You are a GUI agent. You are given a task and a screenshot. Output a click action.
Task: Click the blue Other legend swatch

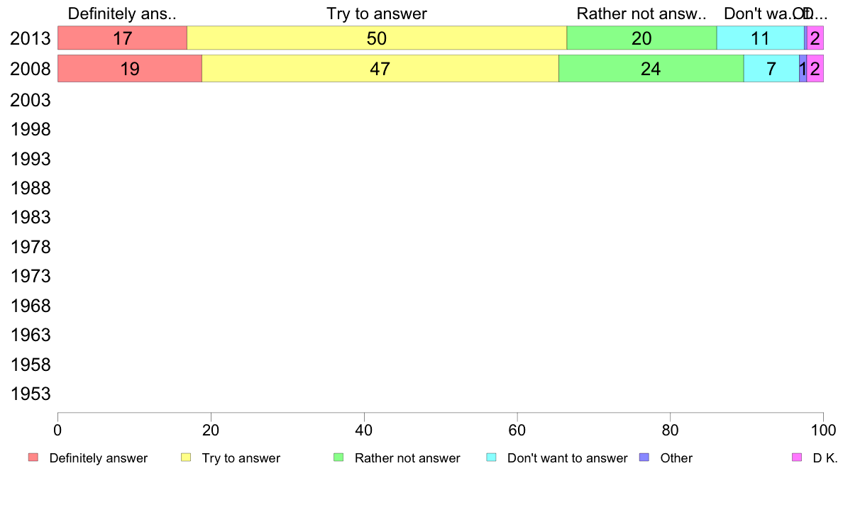click(x=644, y=457)
